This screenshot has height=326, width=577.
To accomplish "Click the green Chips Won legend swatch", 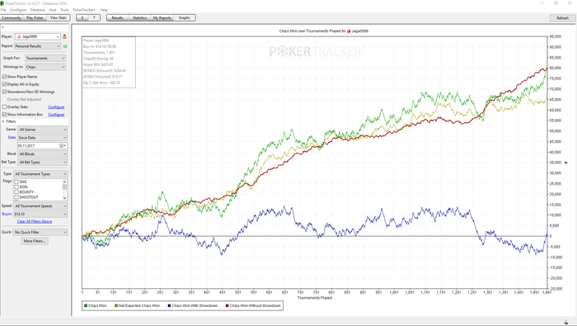I will point(86,305).
